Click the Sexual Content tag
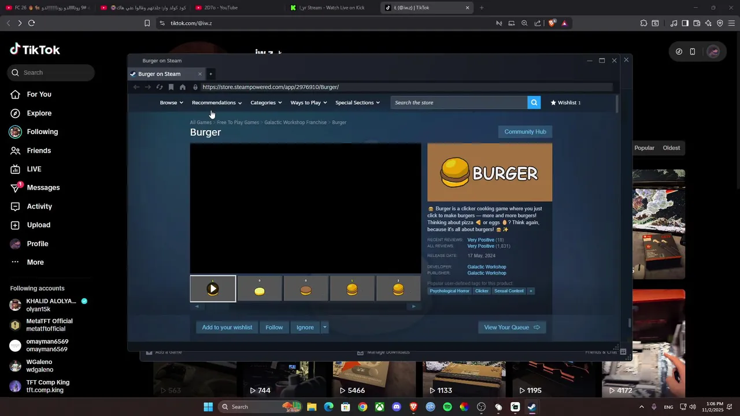This screenshot has height=416, width=740. coord(509,291)
